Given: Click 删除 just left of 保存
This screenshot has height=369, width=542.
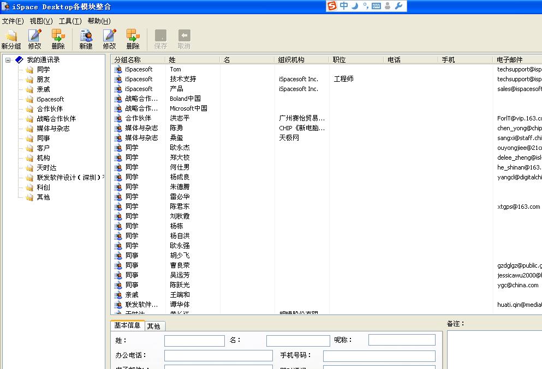Looking at the screenshot, I should point(133,39).
